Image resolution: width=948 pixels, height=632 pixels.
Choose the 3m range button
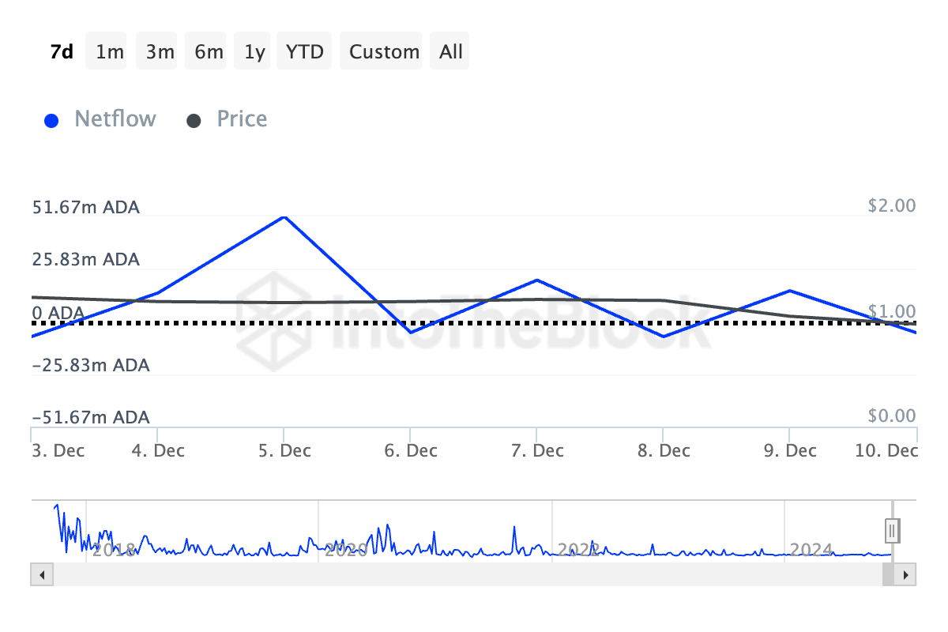click(x=160, y=52)
